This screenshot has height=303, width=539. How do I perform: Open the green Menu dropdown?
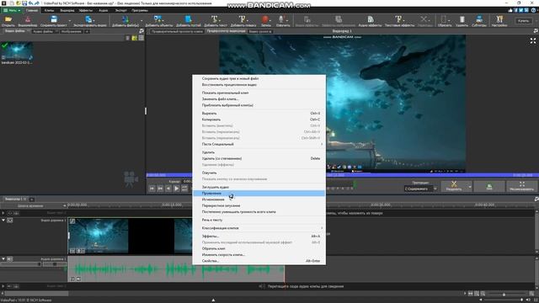pyautogui.click(x=12, y=10)
